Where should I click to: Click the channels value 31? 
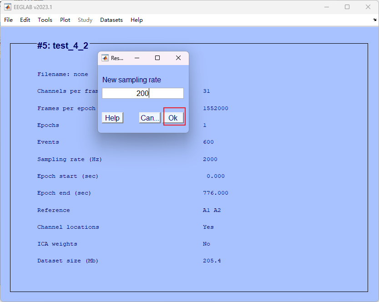[x=207, y=91]
